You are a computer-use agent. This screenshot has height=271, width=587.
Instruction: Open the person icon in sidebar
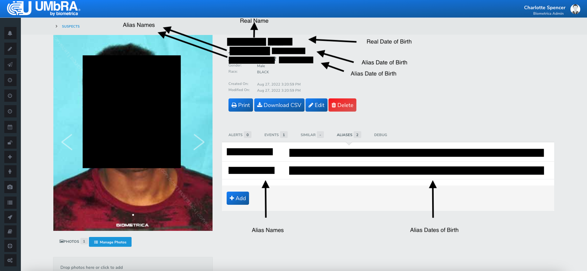(x=10, y=171)
